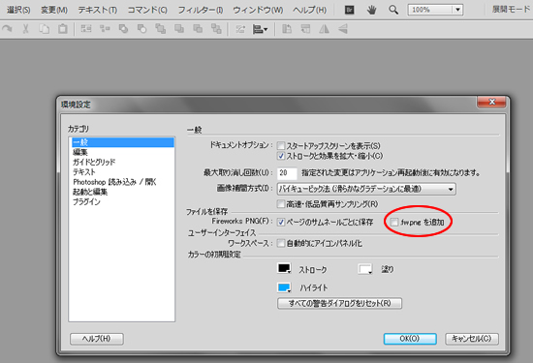Enable 自動的にアイコンパネル化 checkbox
This screenshot has height=363, width=533.
(x=281, y=244)
